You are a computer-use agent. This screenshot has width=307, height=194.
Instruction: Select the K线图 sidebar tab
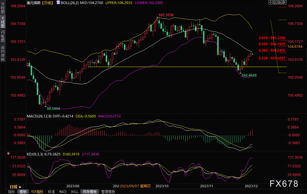[3, 22]
